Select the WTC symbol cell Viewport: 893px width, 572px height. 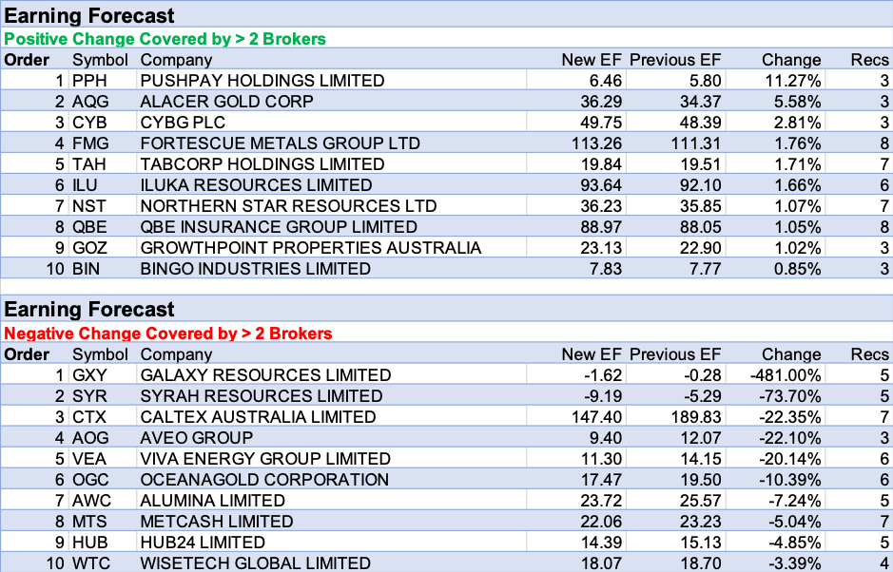pos(91,563)
